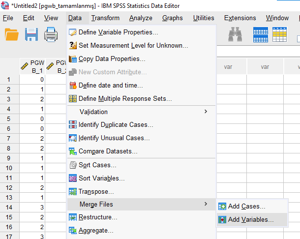Select Transpose text
The height and width of the screenshot is (239, 300).
click(96, 192)
